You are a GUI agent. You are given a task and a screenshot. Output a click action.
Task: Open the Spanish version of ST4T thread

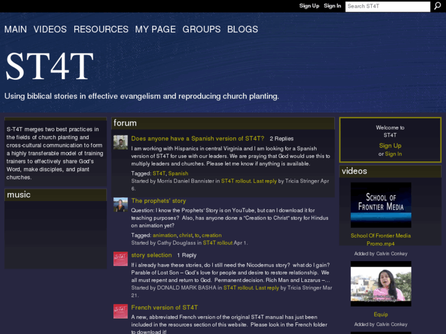pos(198,139)
